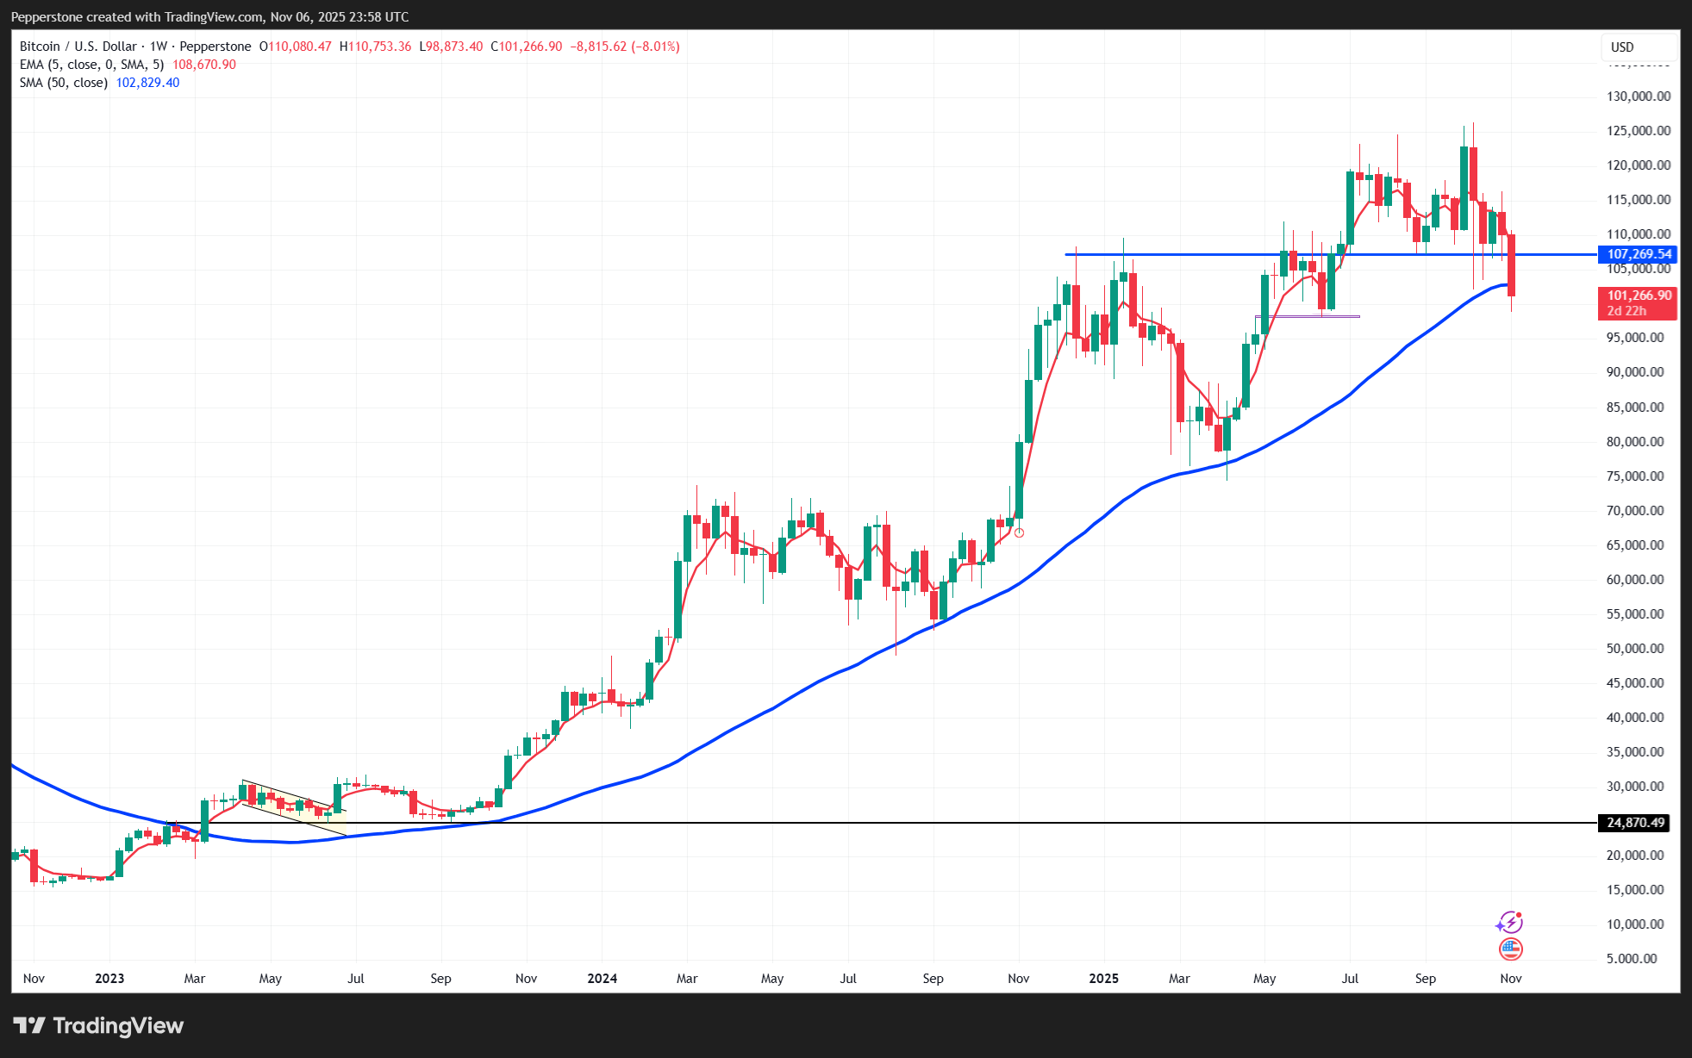Screen dimensions: 1692x1058
Task: Click the black 24,870.49 price label
Action: click(1634, 823)
